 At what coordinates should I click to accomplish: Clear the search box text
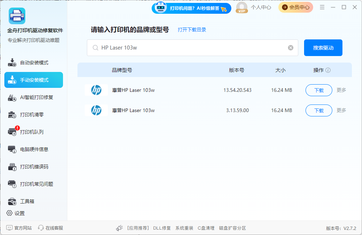(x=291, y=48)
